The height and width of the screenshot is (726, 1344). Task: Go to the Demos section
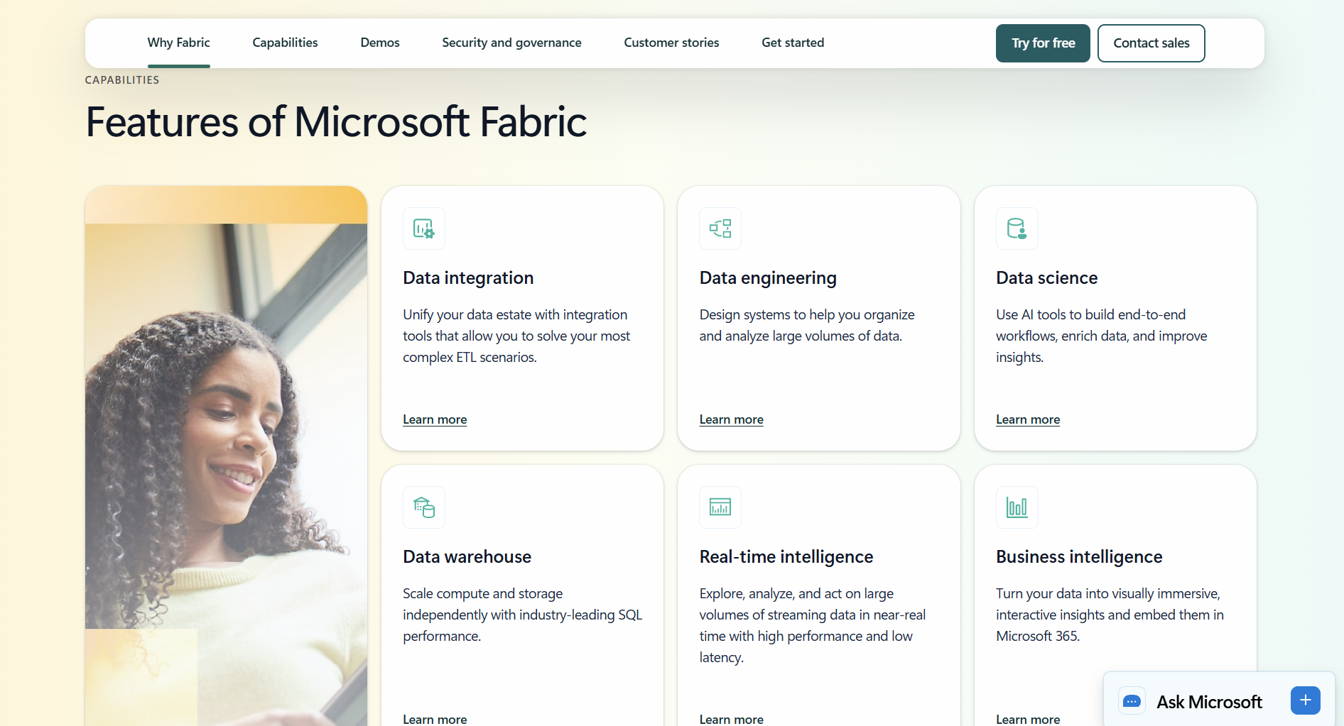coord(380,43)
